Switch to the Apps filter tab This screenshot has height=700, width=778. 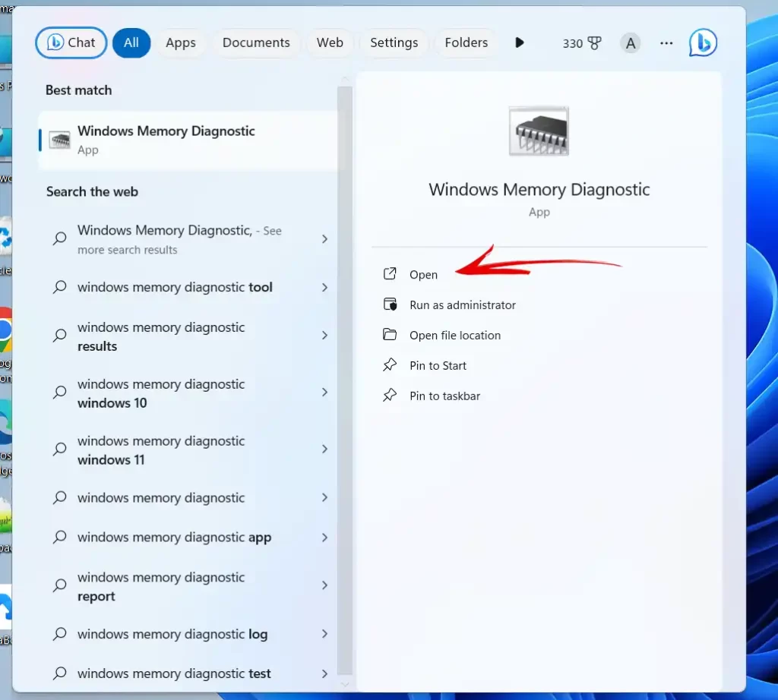(x=181, y=43)
